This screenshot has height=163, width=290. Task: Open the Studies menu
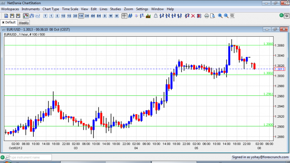pos(116,9)
